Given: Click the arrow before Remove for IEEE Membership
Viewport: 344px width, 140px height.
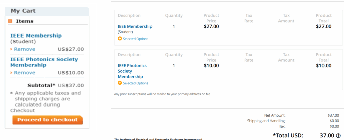Looking at the screenshot, I should tap(11, 49).
